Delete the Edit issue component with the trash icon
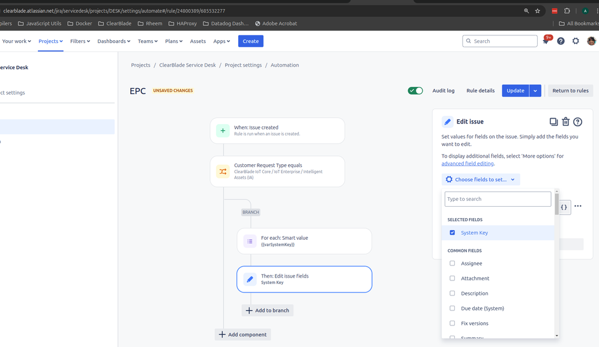This screenshot has width=599, height=347. tap(566, 122)
